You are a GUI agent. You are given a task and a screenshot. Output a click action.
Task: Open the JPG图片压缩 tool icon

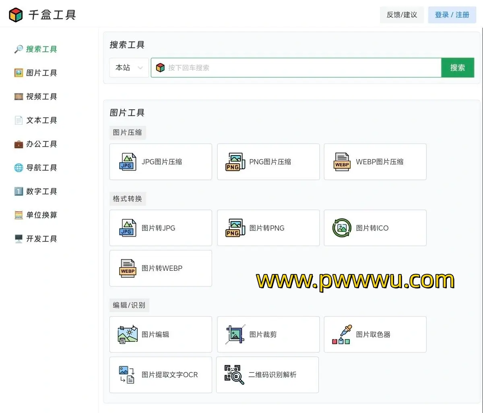(128, 162)
